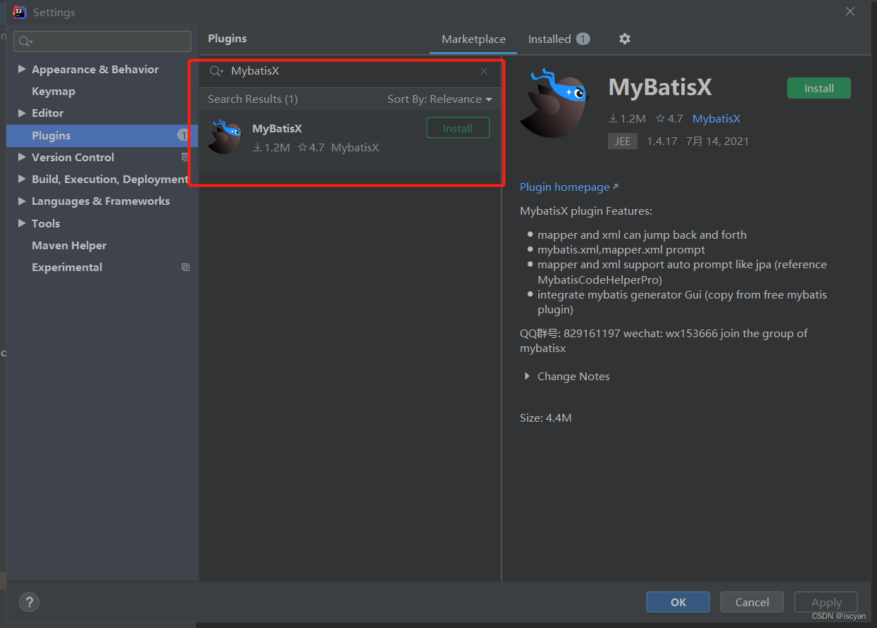
Task: Expand the Version Control node
Action: (x=22, y=157)
